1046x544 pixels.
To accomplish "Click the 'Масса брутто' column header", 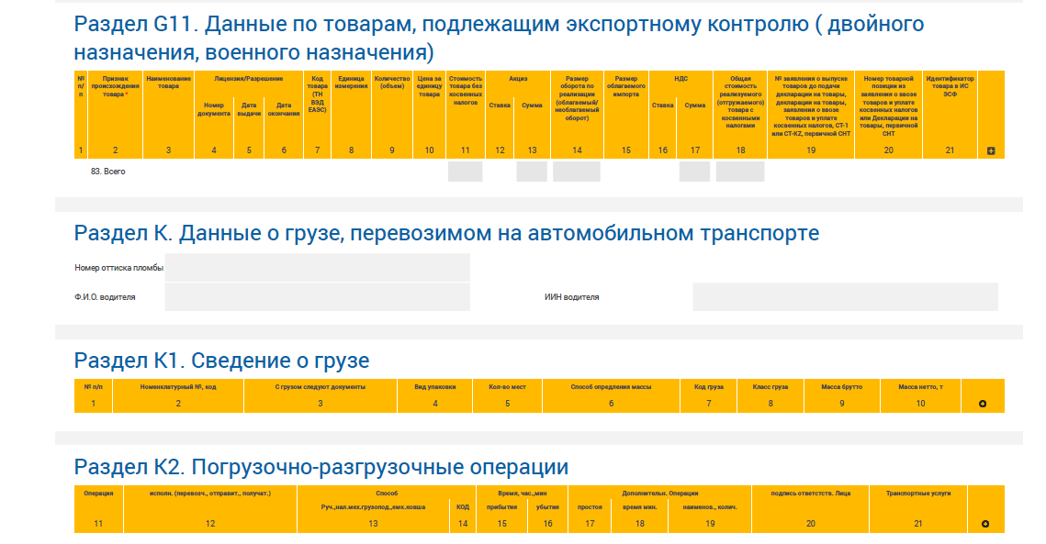I will click(x=842, y=387).
